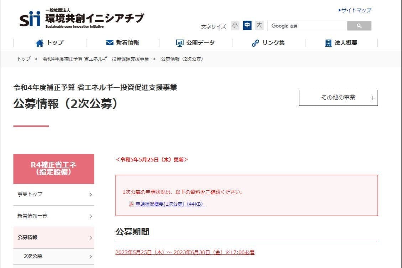The image size is (402, 268).
Task: Click the home icon next to トップ
Action: (40, 43)
